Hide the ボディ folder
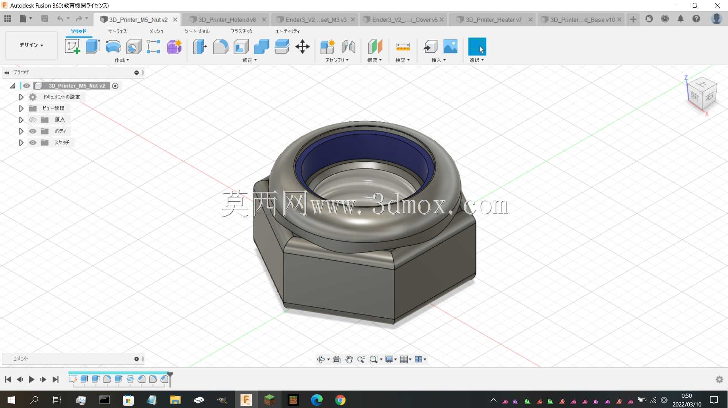Viewport: 728px width, 408px height. (33, 131)
